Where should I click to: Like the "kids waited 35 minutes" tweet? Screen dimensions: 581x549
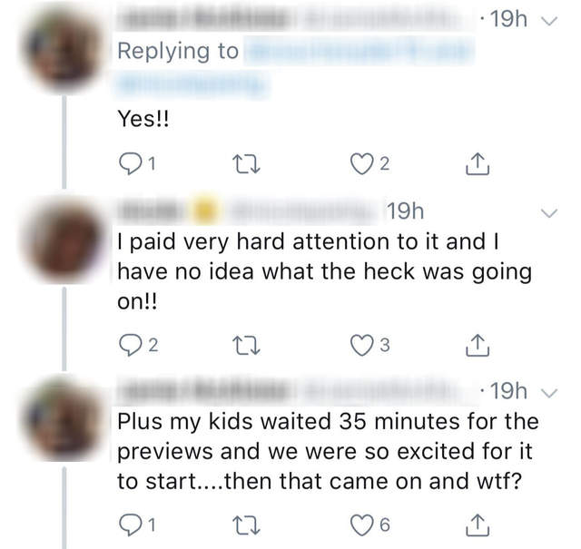tap(360, 524)
